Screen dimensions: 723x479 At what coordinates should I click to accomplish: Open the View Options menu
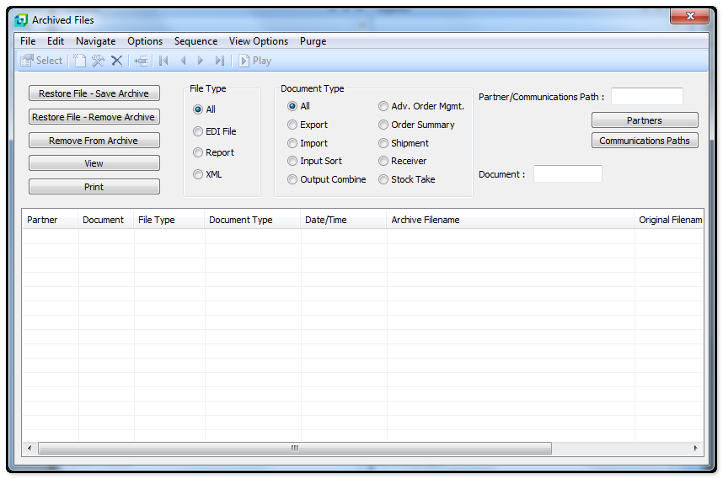coord(258,41)
